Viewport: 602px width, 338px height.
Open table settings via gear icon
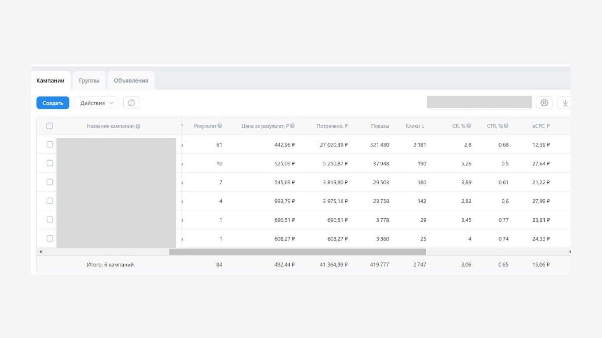[544, 103]
